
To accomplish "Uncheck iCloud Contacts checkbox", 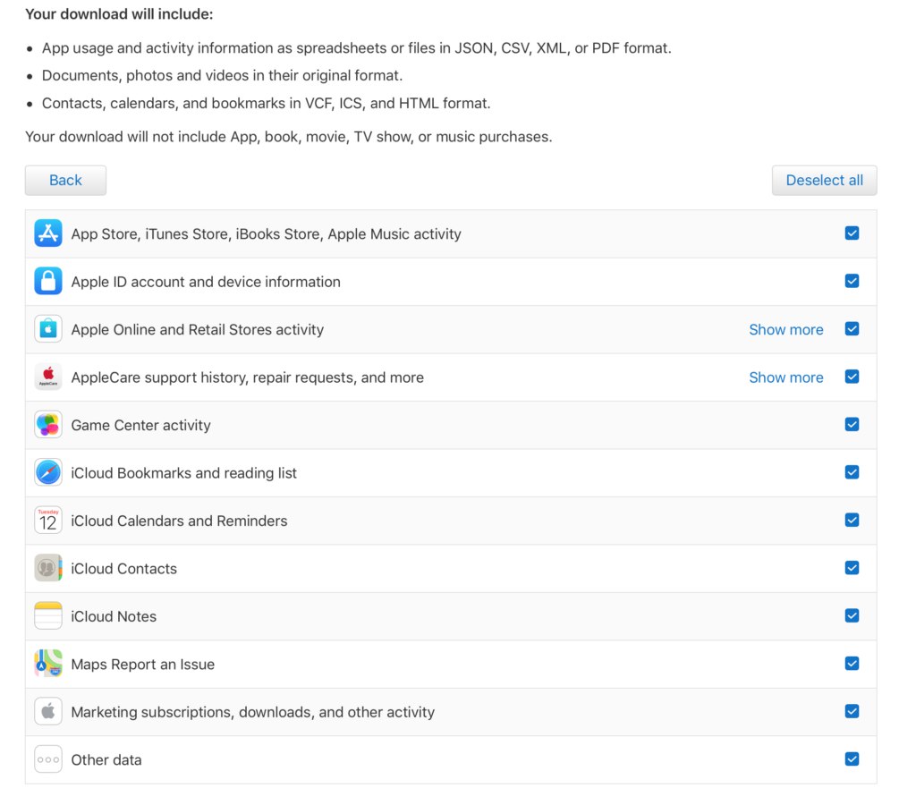I will click(852, 568).
